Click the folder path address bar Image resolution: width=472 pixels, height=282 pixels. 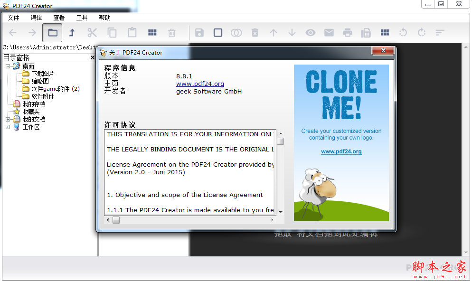[x=50, y=47]
